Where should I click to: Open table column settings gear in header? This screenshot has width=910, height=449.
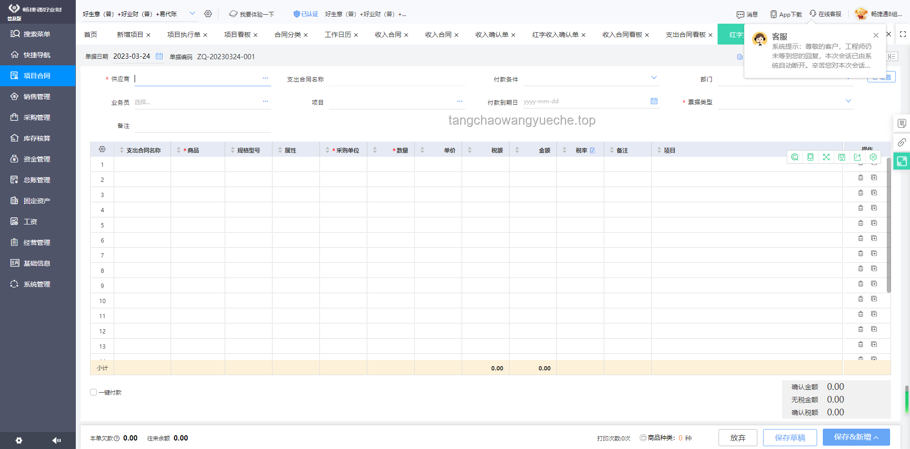102,149
